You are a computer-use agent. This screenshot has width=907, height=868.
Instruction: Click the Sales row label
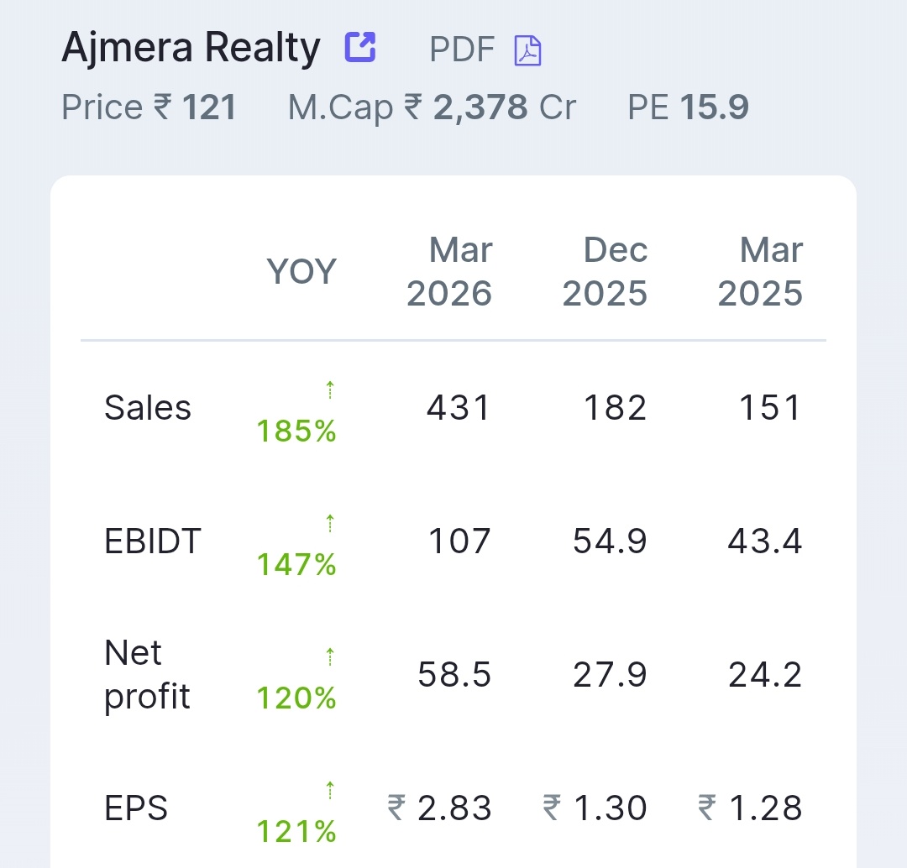coord(148,408)
